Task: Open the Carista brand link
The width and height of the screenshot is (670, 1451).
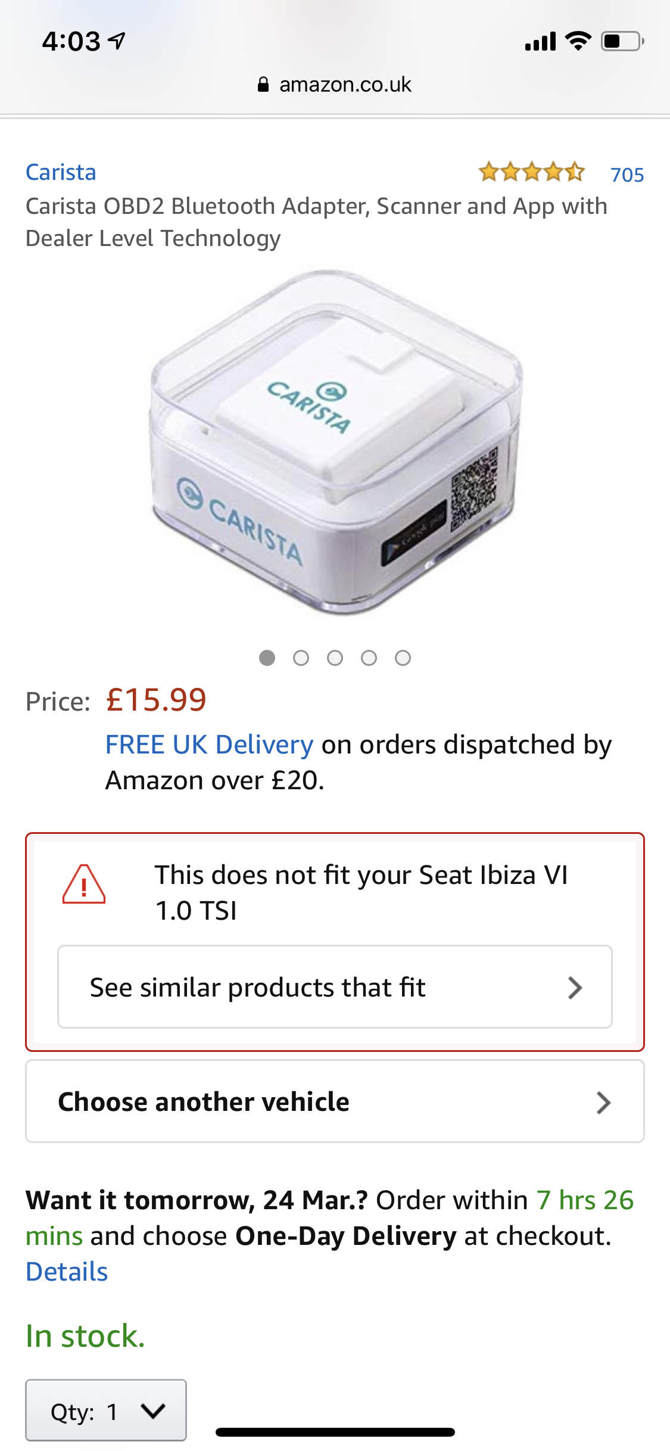Action: pos(61,172)
